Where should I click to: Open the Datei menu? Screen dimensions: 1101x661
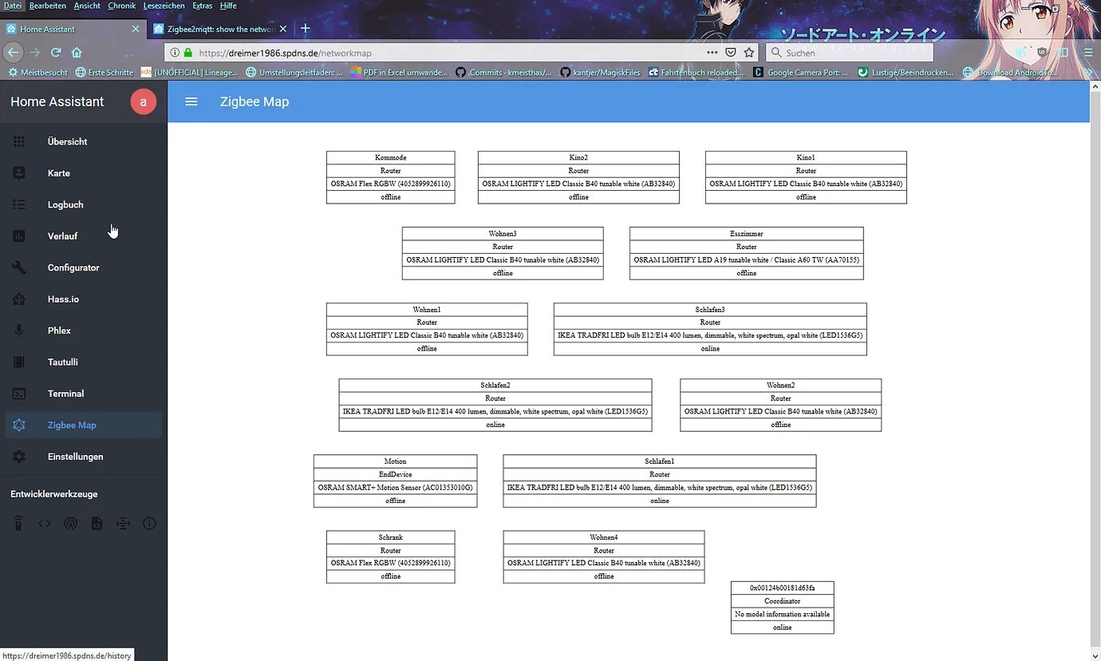coord(13,6)
